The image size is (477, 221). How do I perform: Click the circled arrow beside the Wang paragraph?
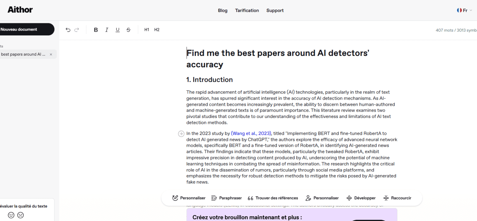coord(181,133)
